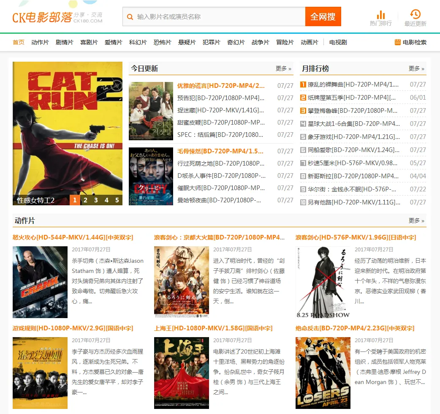Focus the movie or actor search field
Screen dimensions: 440x414
click(x=214, y=17)
